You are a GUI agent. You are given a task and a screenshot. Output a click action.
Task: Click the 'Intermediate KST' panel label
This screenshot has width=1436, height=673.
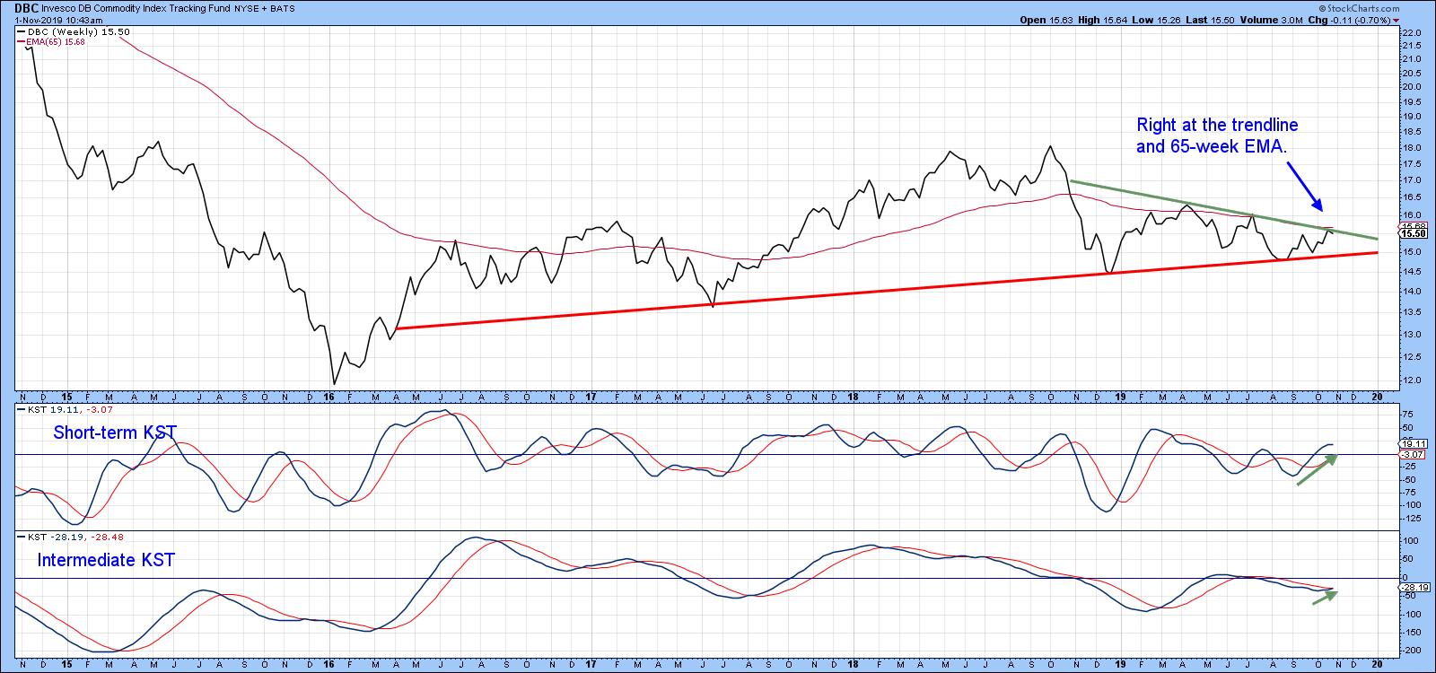click(x=106, y=560)
